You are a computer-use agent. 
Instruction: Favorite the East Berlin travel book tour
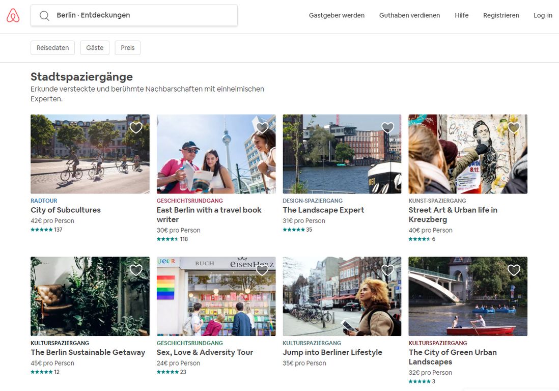tap(262, 128)
